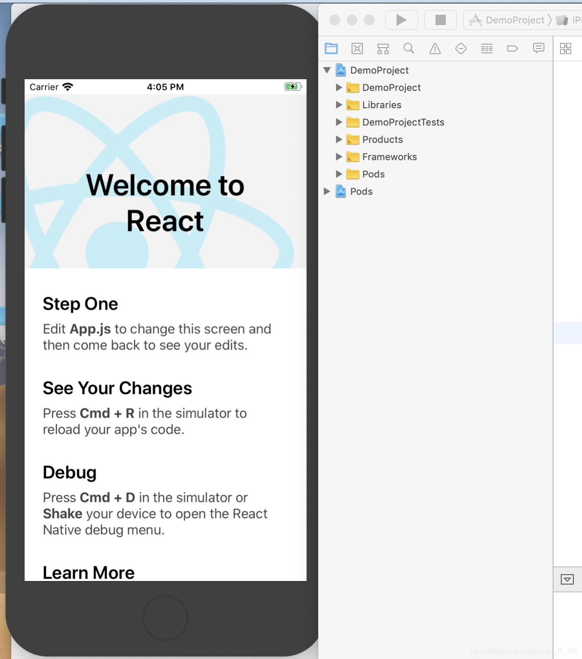Toggle the debug area hide button

(567, 579)
